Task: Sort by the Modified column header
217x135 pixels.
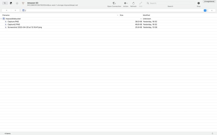Action: (x=146, y=15)
